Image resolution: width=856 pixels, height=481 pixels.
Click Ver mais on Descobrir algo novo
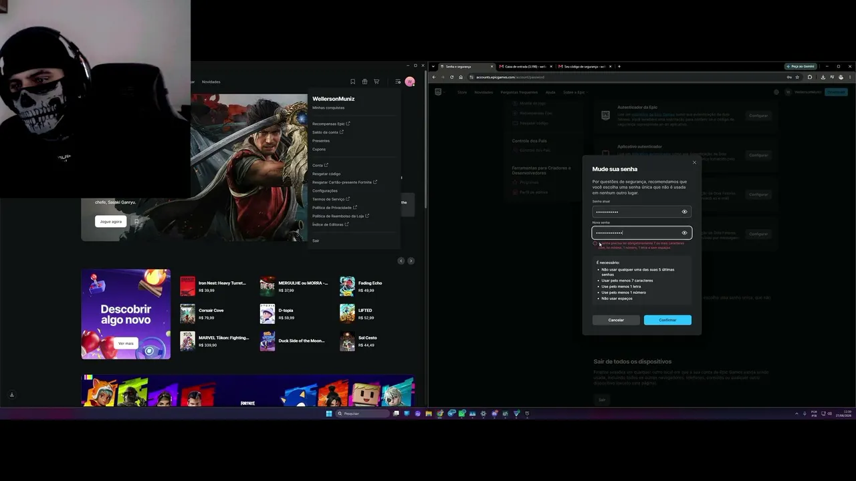(126, 343)
